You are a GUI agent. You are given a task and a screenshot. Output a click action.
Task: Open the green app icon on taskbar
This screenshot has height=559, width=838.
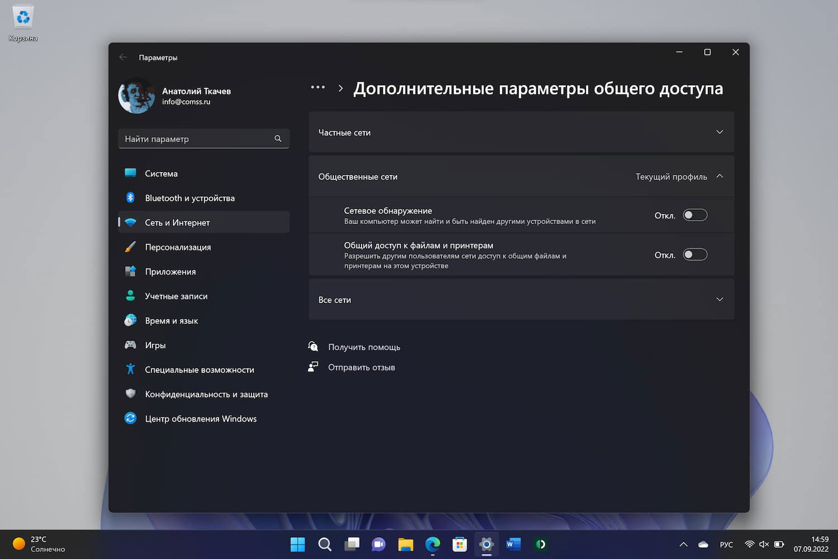pos(540,544)
